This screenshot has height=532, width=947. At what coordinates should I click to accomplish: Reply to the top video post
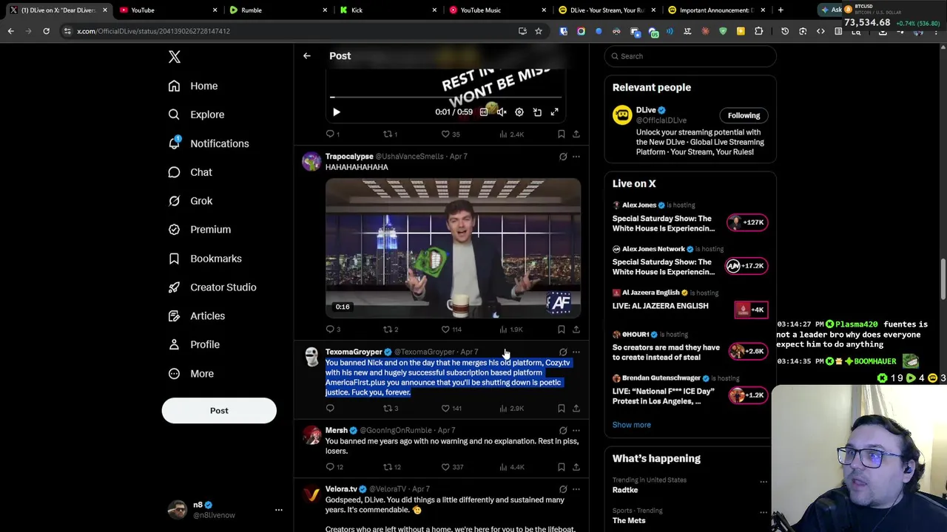(333, 134)
